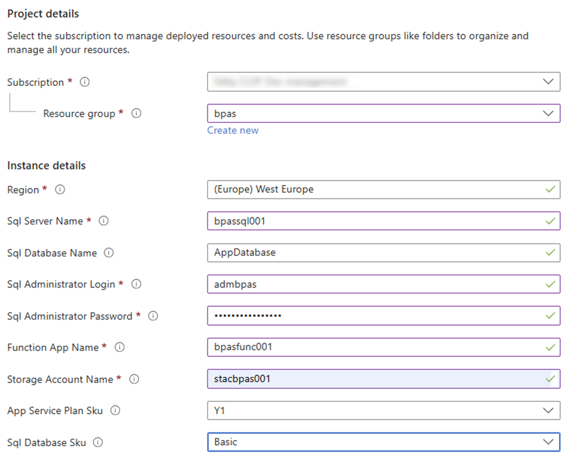Click the Sql Administrator Password info icon

(153, 316)
